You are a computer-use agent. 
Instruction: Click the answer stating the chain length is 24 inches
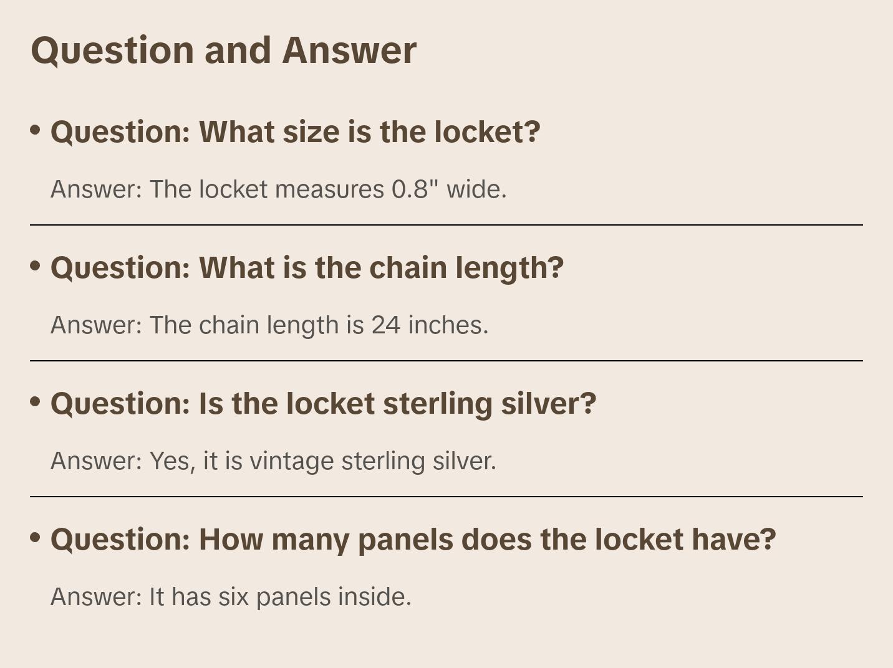(269, 325)
